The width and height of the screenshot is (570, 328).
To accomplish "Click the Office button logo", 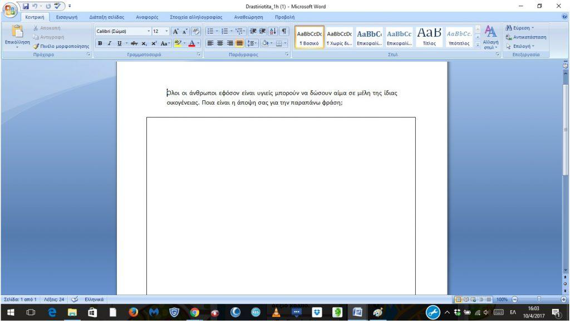I will 9,10.
